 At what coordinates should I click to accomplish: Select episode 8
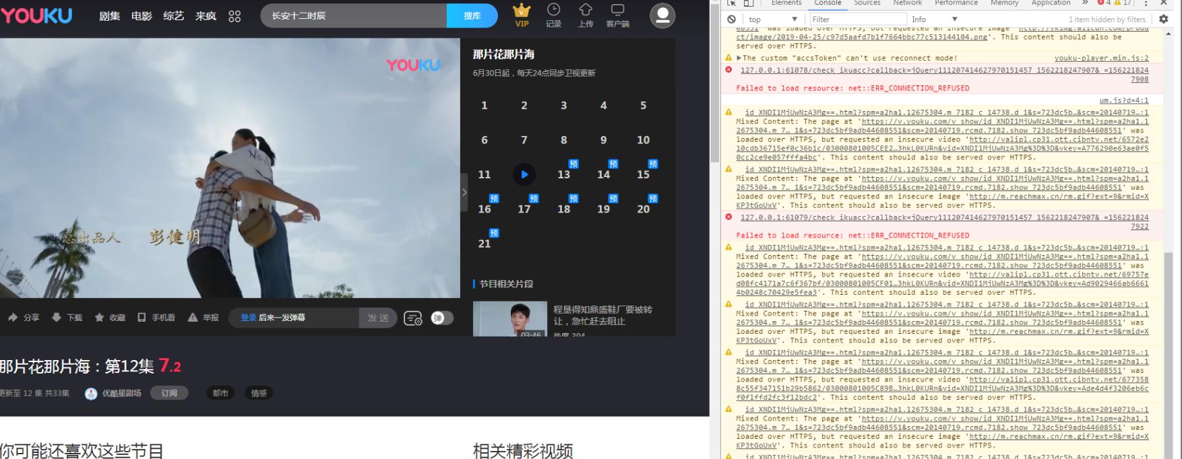pos(563,140)
